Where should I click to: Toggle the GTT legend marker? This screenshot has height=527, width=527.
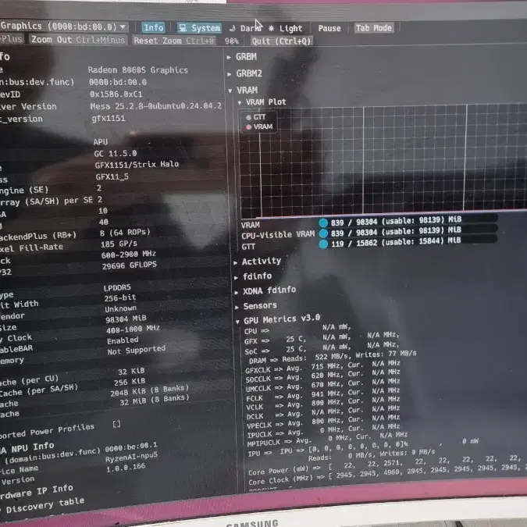point(249,117)
